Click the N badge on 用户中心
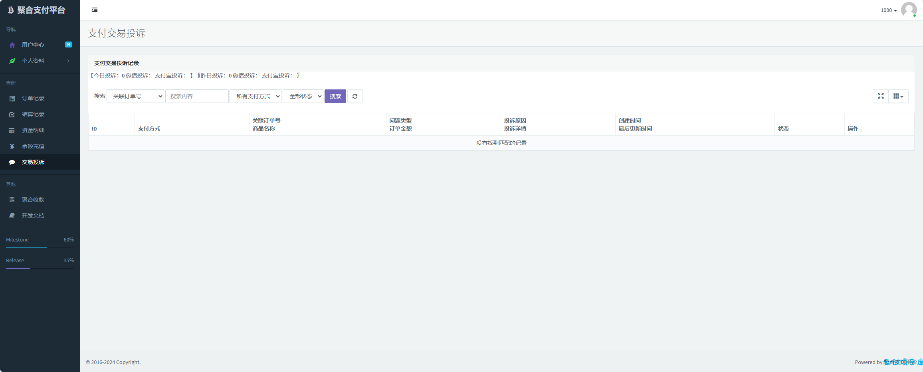Viewport: 923px width, 372px height. tap(68, 45)
